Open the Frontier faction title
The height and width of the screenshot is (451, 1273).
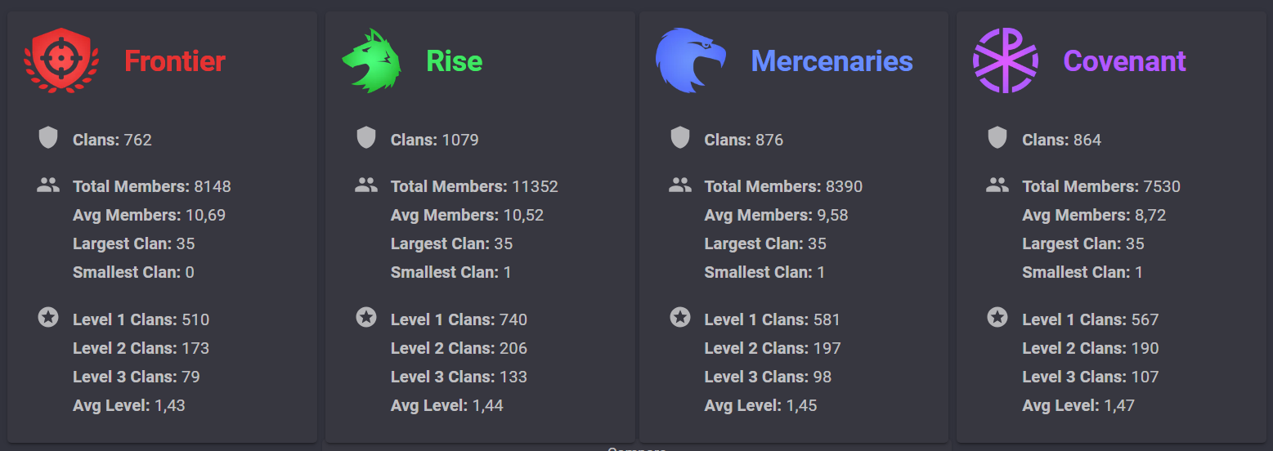[x=175, y=61]
